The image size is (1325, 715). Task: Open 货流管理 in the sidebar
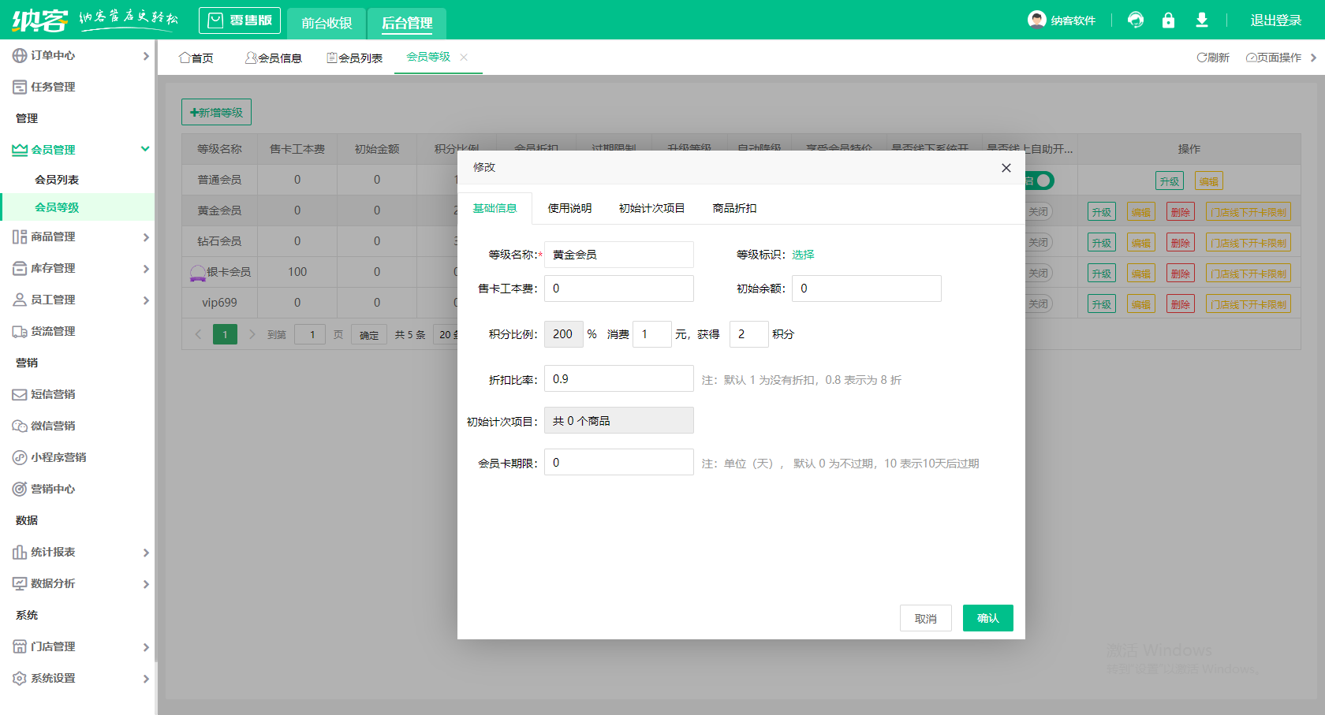53,331
